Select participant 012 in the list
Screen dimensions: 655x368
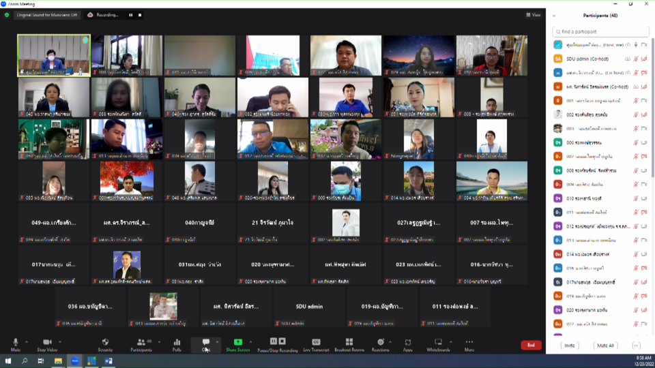pos(600,226)
